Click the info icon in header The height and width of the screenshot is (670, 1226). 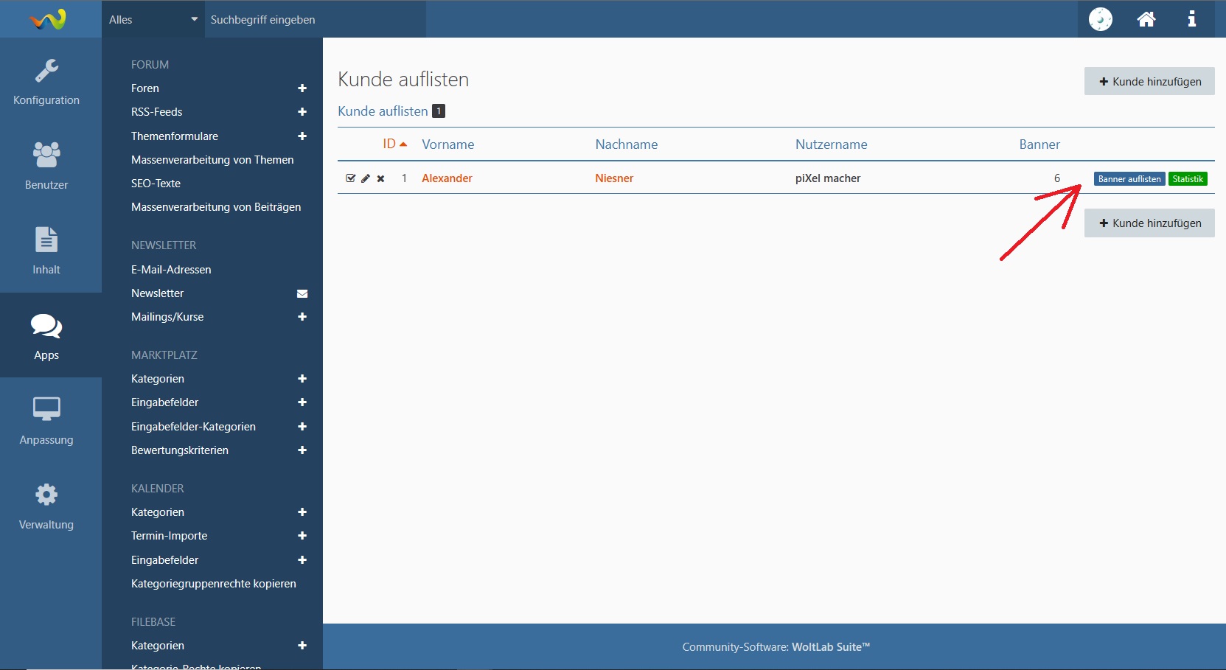(x=1191, y=19)
